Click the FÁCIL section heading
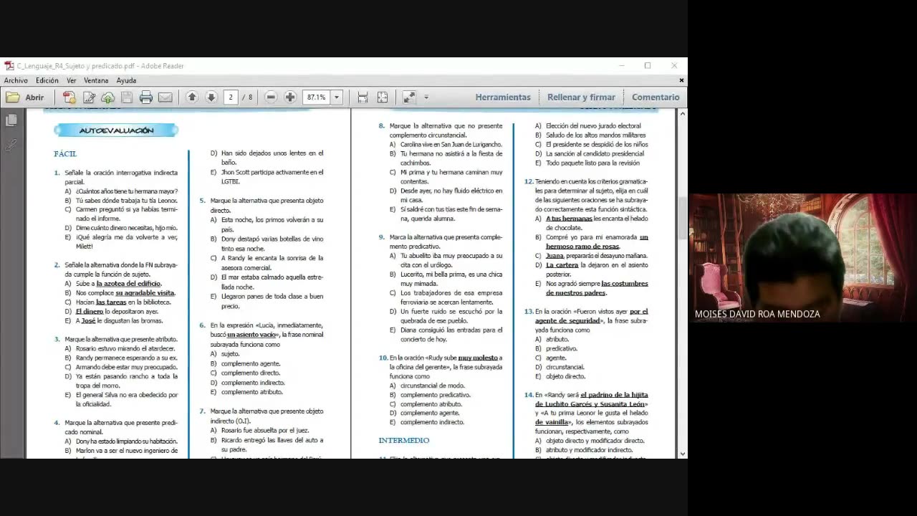This screenshot has height=516, width=917. click(65, 154)
